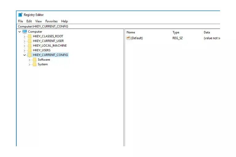Select the HKEY_USERS label
This screenshot has width=236, height=157.
(x=42, y=50)
